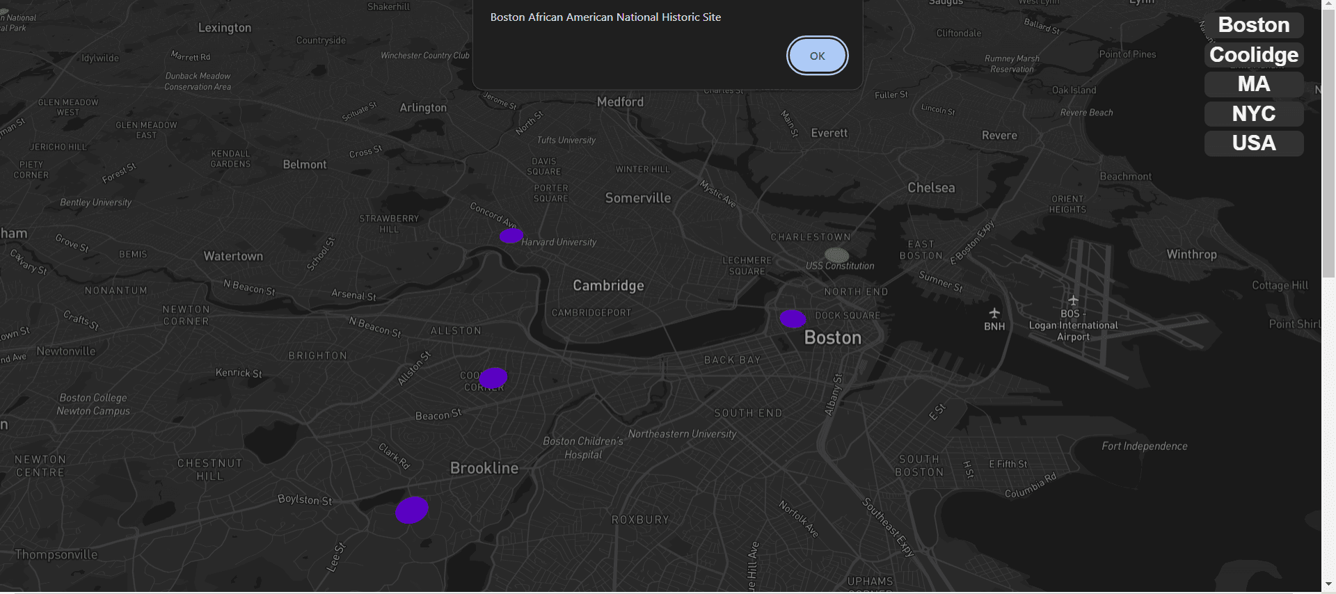Switch the map to NYC
The height and width of the screenshot is (594, 1336).
(x=1253, y=114)
